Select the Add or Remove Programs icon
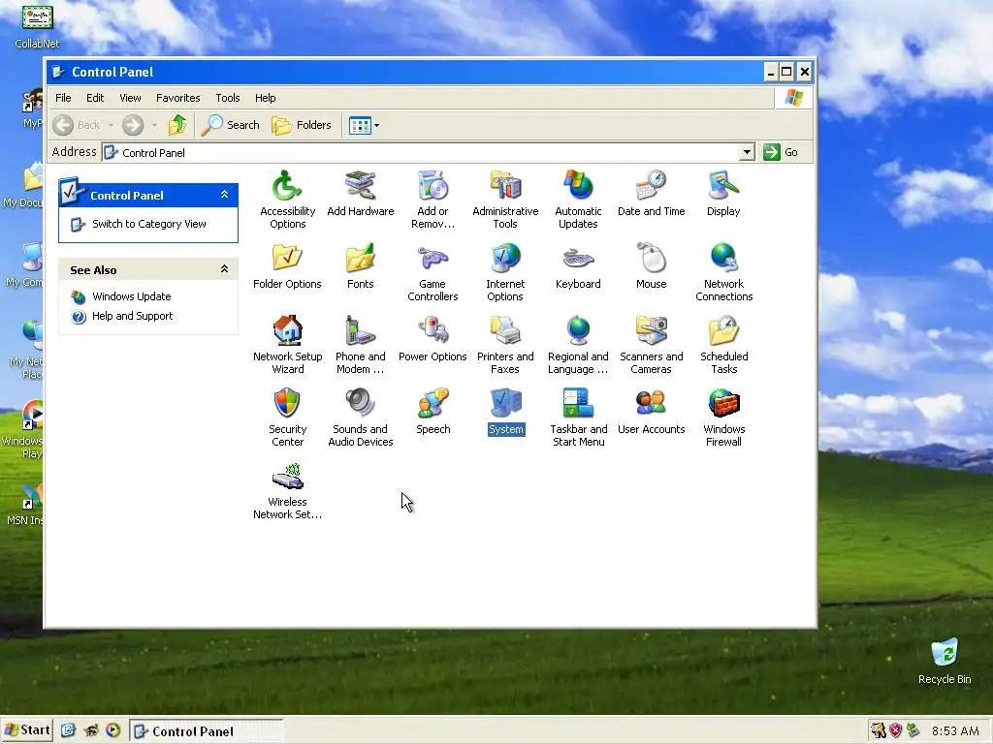The height and width of the screenshot is (744, 993). 432,199
